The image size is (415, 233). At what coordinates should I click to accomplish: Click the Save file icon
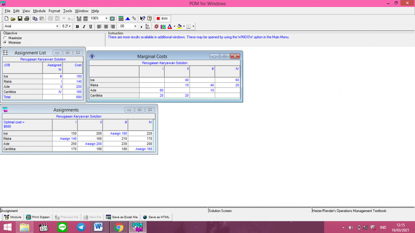pyautogui.click(x=20, y=19)
